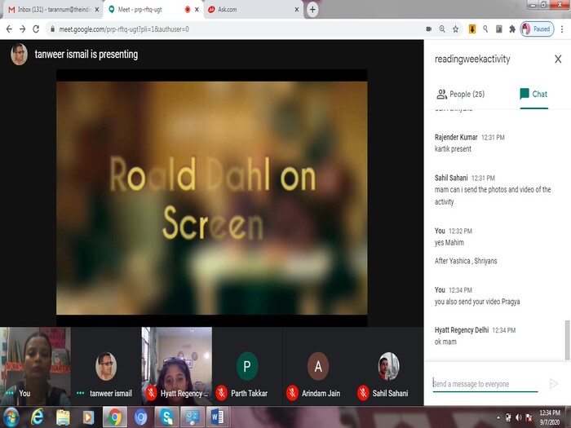Viewport: 571px width, 428px height.
Task: Click 'you also send your video Pragya' message
Action: 477,302
